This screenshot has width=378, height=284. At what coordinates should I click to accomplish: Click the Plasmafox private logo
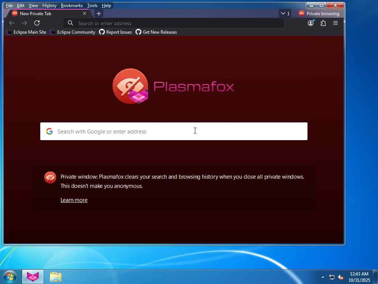pyautogui.click(x=130, y=86)
